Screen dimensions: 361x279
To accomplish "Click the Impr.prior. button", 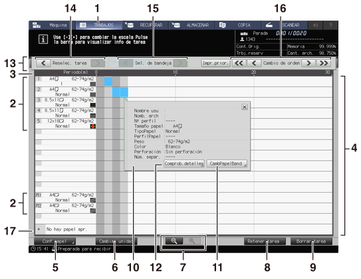I will (x=215, y=63).
